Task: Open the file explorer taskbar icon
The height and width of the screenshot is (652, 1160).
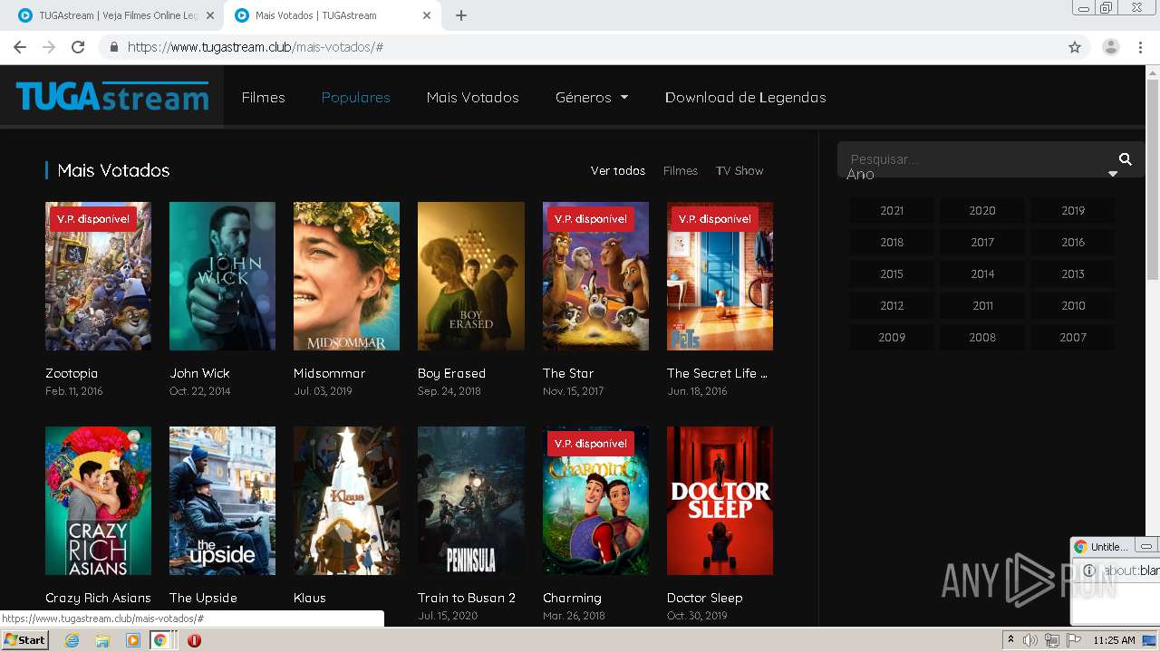Action: coord(102,640)
